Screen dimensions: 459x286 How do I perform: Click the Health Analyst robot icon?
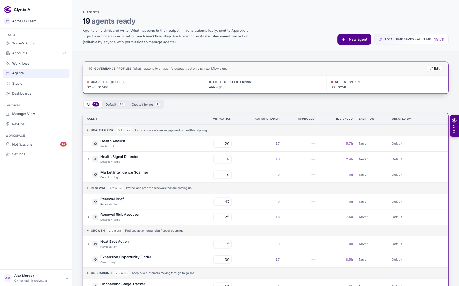tap(95, 144)
